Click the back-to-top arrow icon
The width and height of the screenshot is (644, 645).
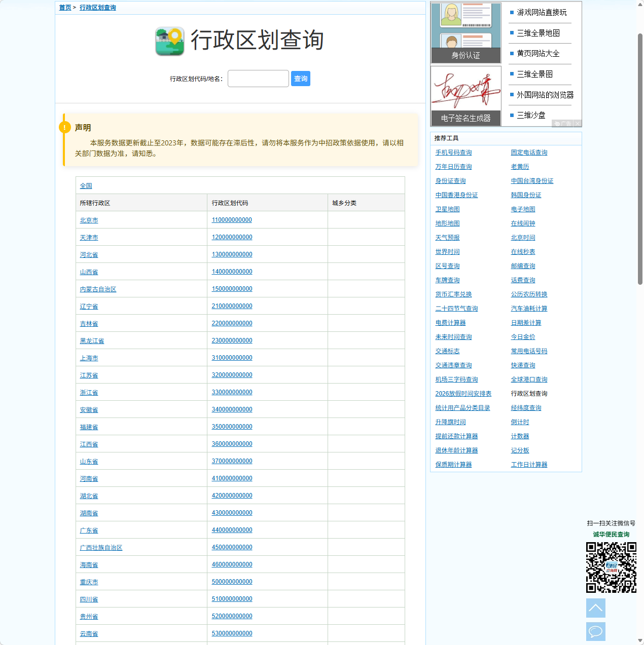(x=595, y=608)
